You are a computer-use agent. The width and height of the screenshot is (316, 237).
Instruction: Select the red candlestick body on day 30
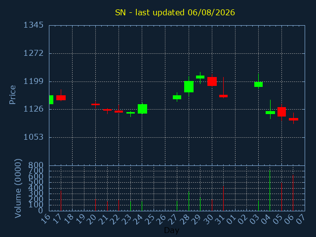(x=212, y=81)
